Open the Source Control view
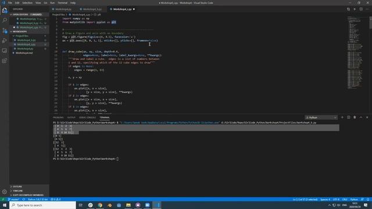The height and width of the screenshot is (209, 372). pos(5,31)
